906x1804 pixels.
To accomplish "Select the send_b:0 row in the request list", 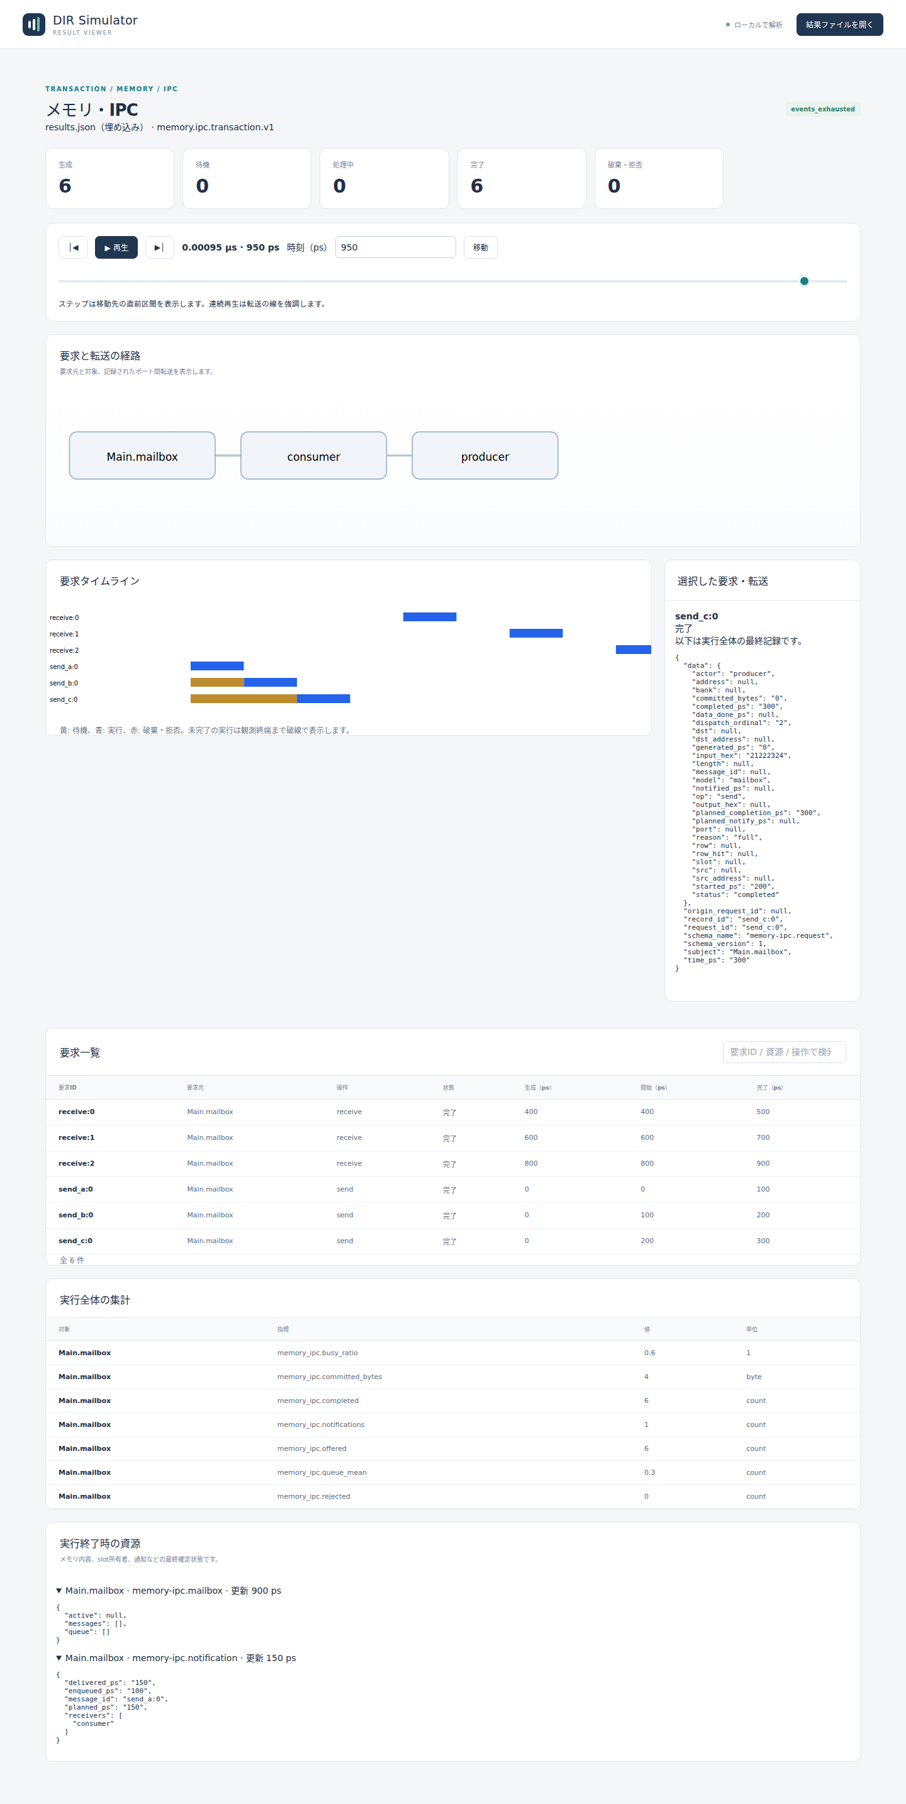I will [453, 1215].
